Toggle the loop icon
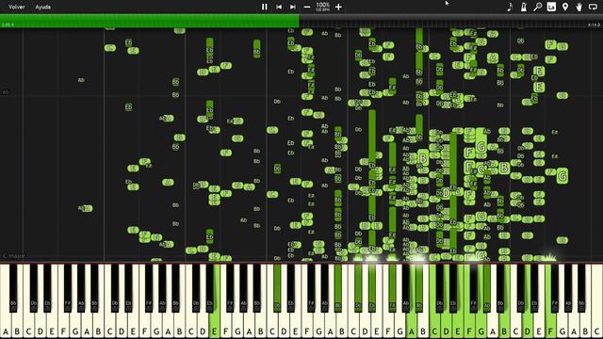Image resolution: width=603 pixels, height=339 pixels. (593, 7)
